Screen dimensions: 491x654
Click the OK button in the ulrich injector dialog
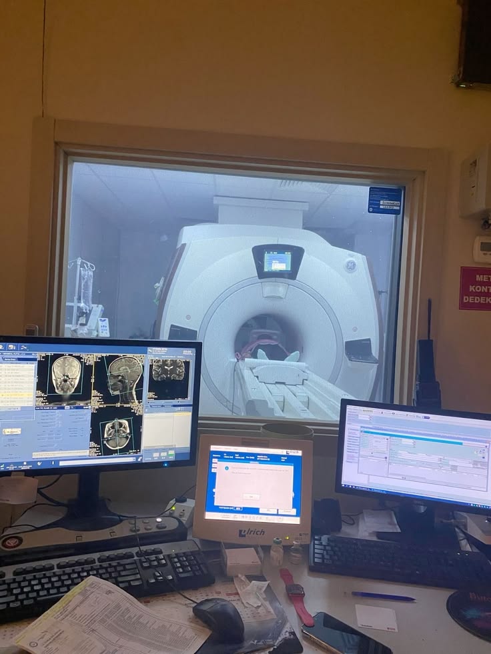coord(251,497)
